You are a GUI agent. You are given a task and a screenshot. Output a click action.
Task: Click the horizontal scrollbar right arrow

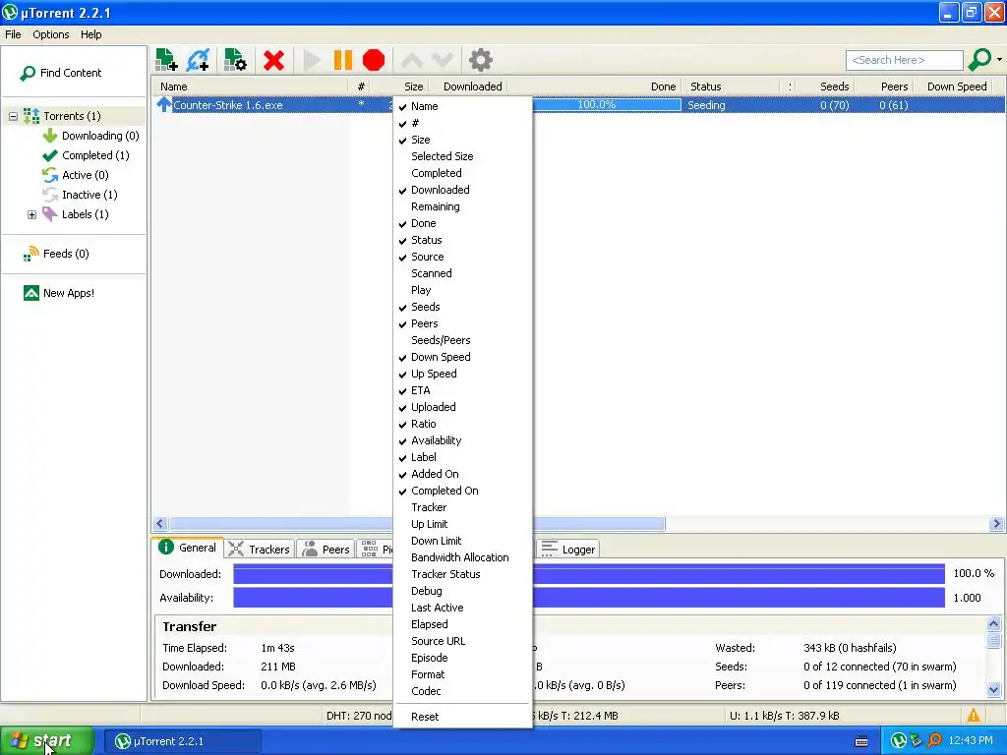click(997, 524)
